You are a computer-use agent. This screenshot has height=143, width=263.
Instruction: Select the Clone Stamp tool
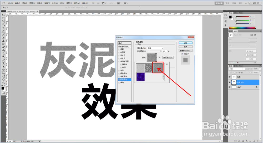click(3, 41)
